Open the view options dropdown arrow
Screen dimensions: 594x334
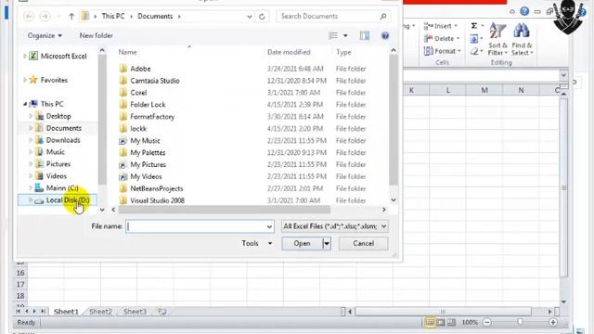coord(345,35)
